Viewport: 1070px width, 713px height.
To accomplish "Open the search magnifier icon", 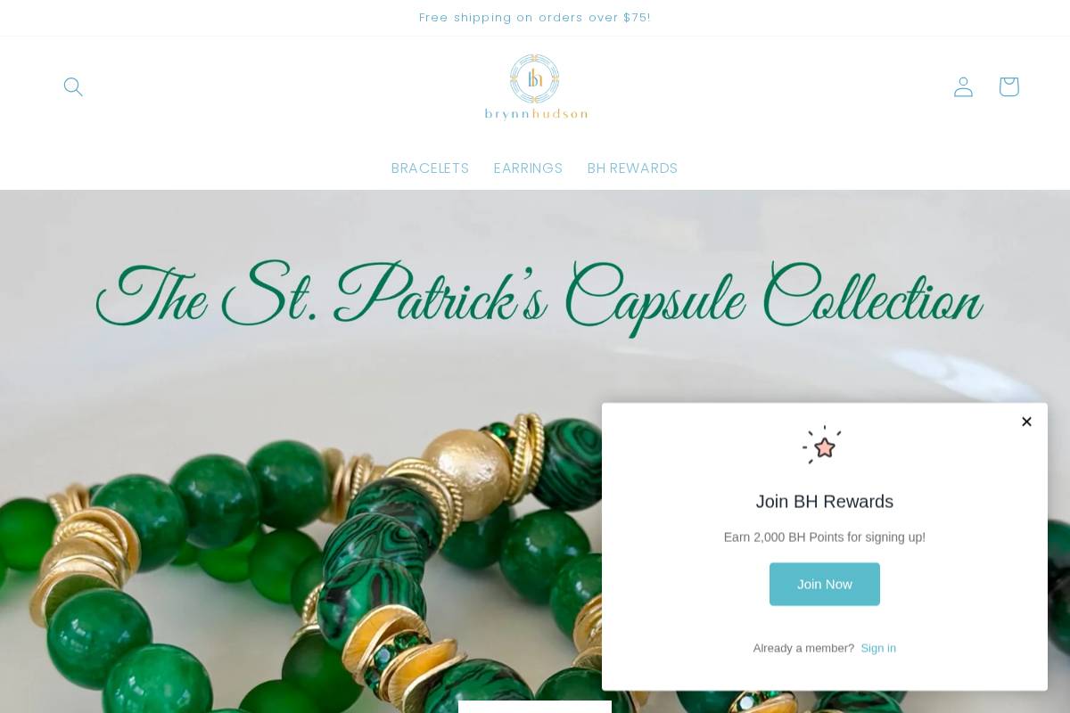I will tap(73, 86).
